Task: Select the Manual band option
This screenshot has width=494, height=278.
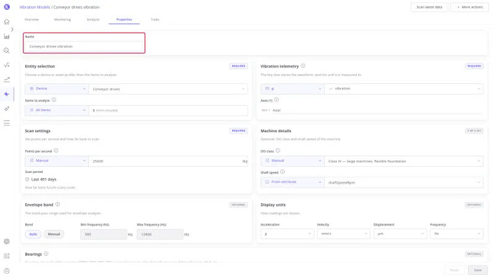Action: [54, 234]
